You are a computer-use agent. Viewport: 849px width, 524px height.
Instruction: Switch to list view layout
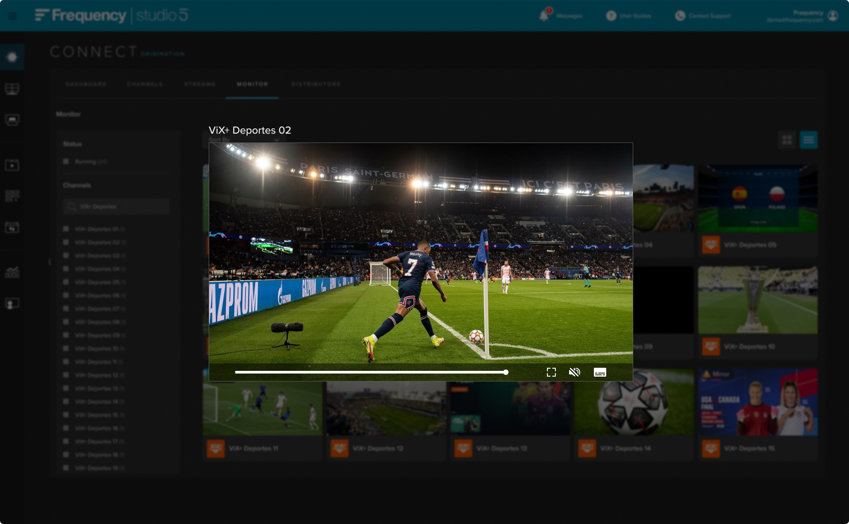809,140
